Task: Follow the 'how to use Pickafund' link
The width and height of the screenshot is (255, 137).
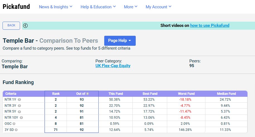Action: pyautogui.click(x=210, y=26)
